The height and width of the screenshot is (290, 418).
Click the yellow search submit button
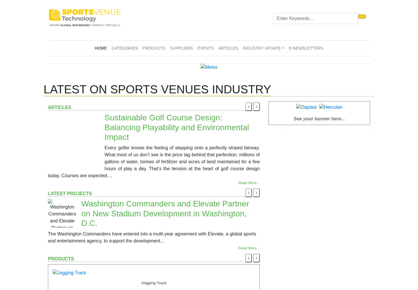click(362, 17)
